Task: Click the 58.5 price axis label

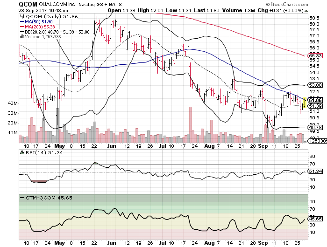Action: coord(314,18)
